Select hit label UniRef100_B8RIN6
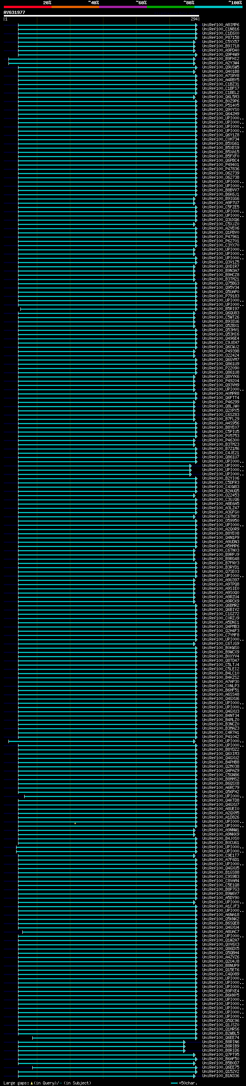 pos(220,1041)
